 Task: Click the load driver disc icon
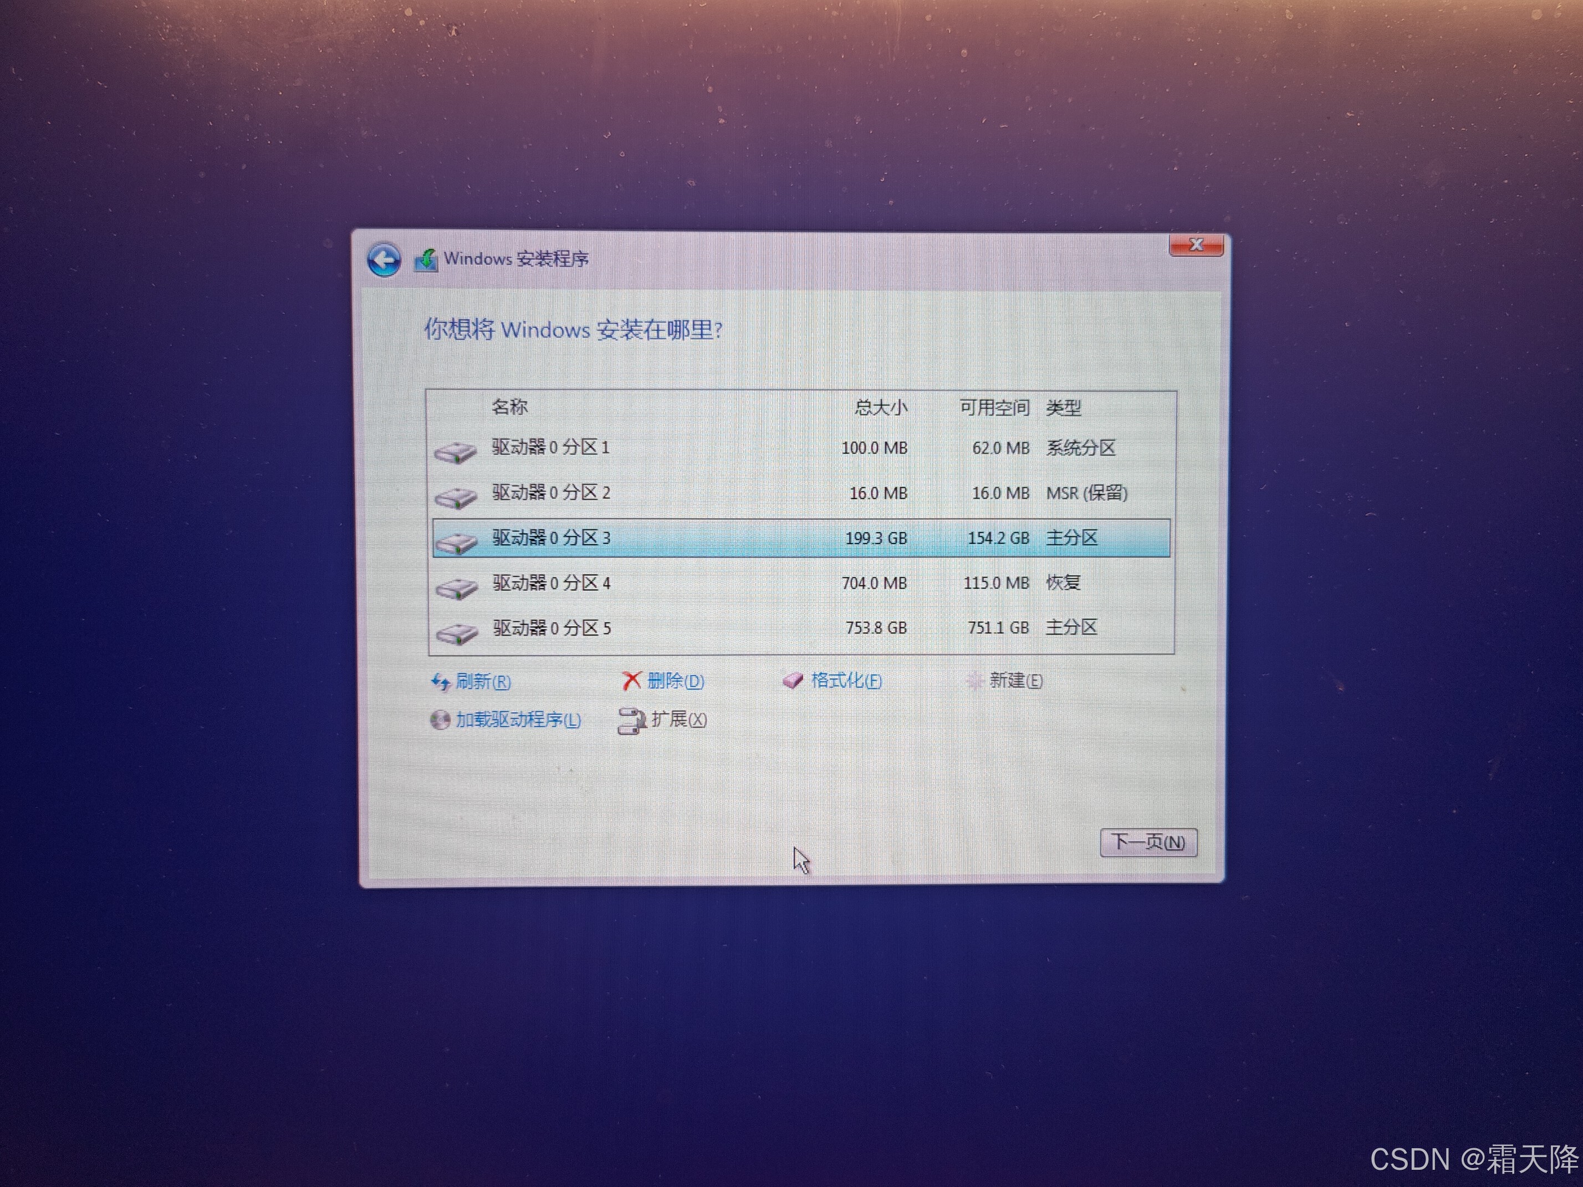(x=440, y=720)
